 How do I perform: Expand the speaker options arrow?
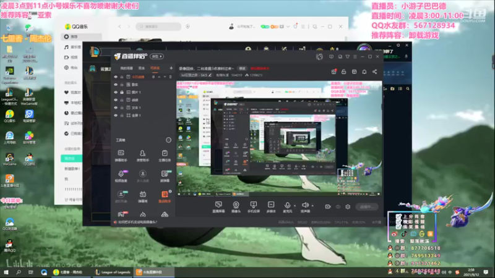pos(312,206)
